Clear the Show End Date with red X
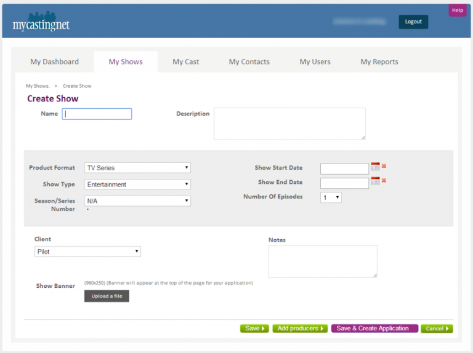This screenshot has width=473, height=353. click(x=384, y=180)
